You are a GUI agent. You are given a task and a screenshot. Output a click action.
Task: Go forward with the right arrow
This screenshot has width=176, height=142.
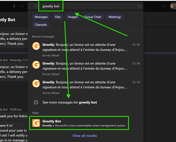coord(22,6)
